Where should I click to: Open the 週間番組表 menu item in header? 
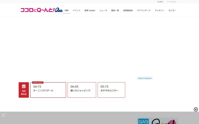click(x=128, y=10)
